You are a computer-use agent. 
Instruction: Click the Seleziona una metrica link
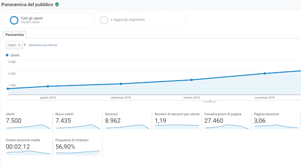tap(42, 45)
